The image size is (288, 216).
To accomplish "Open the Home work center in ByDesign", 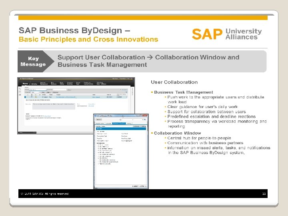I will click(x=25, y=84).
